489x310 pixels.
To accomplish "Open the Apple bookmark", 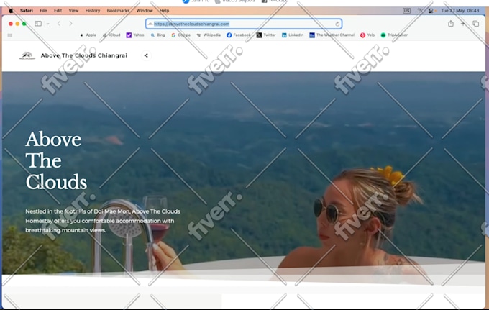I will pyautogui.click(x=88, y=35).
